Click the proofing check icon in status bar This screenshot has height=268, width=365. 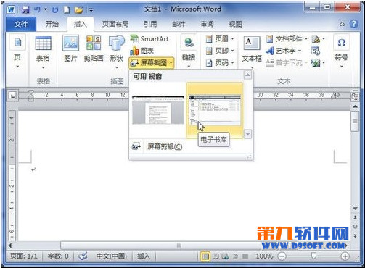tap(83, 256)
